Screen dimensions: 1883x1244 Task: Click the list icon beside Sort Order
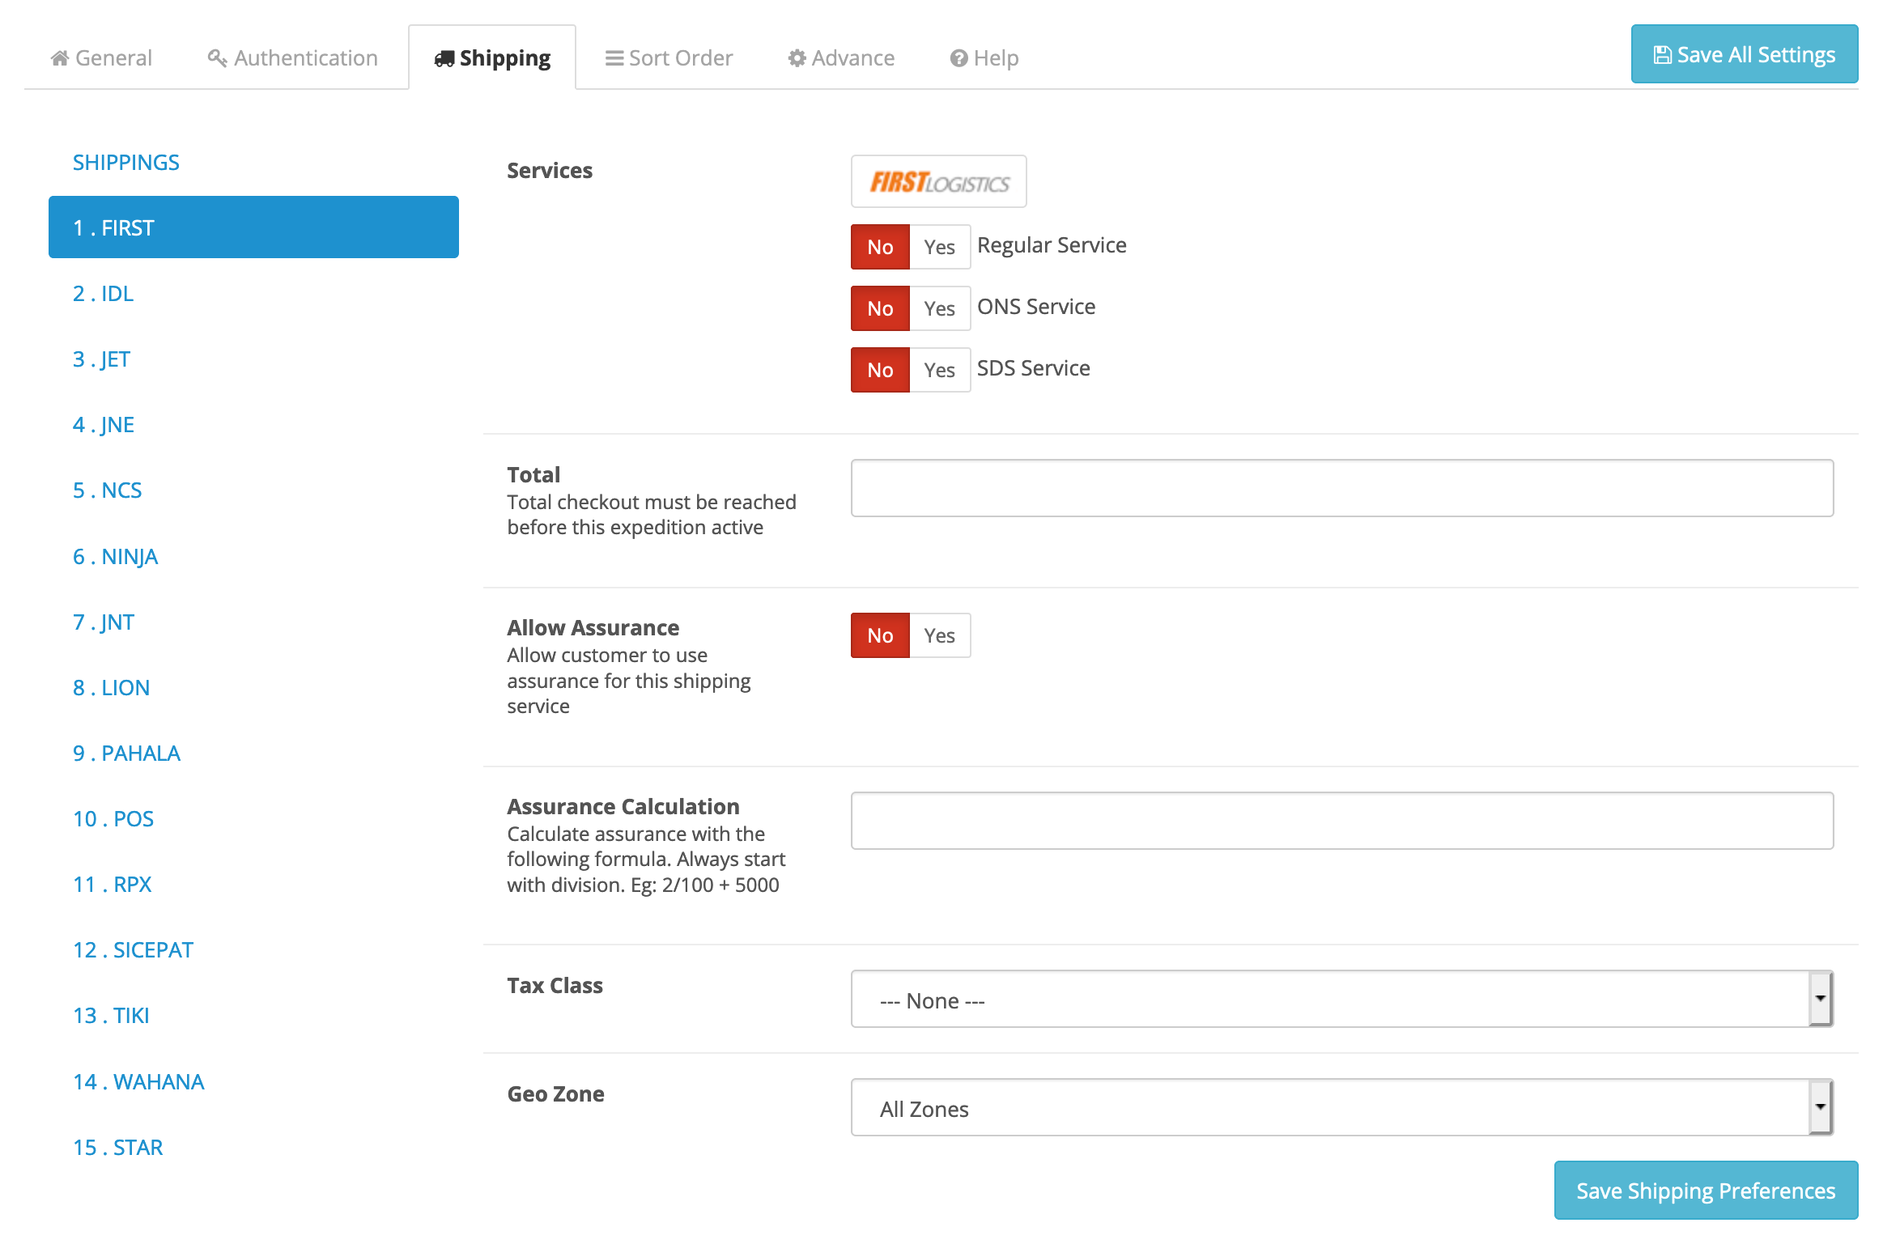614,58
